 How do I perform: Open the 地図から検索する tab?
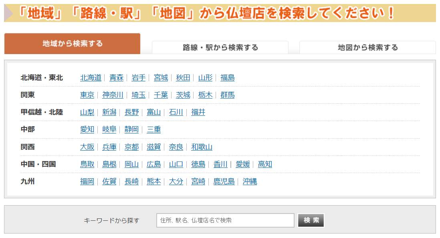point(367,47)
